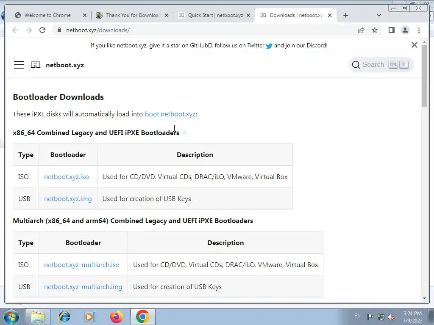
Task: Share this page using the share icon
Action: click(361, 30)
